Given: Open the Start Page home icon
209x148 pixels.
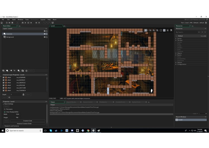Looking at the screenshot, I should click(2, 23).
